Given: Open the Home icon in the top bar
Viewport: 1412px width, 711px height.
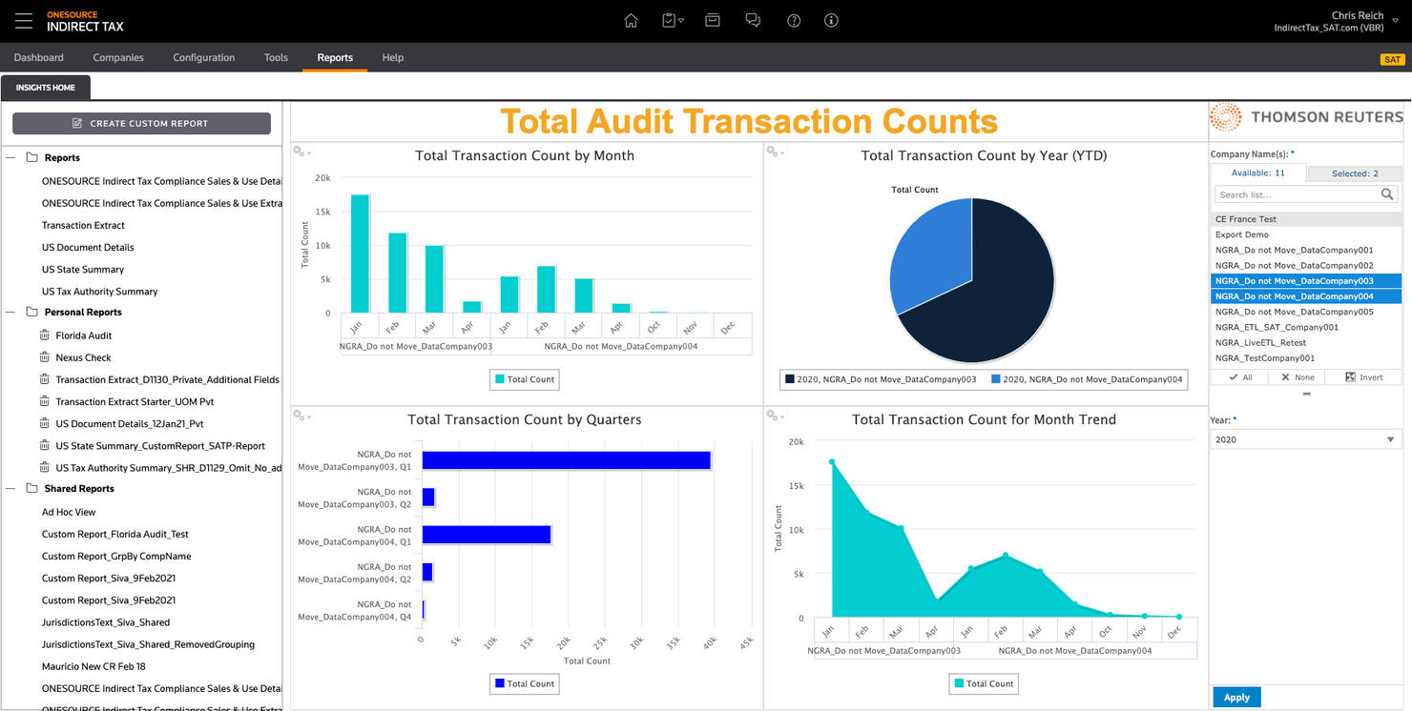Looking at the screenshot, I should pyautogui.click(x=631, y=19).
